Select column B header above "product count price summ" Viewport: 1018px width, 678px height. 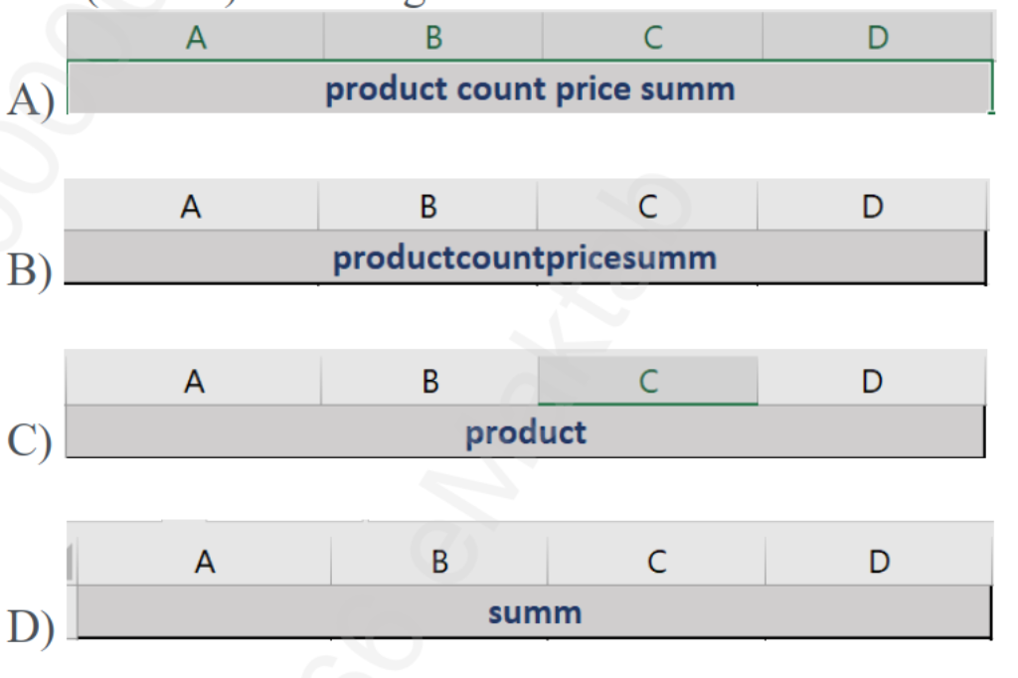(433, 39)
